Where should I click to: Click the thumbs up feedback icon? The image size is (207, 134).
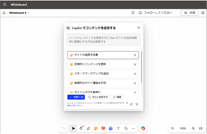pyautogui.click(x=131, y=104)
